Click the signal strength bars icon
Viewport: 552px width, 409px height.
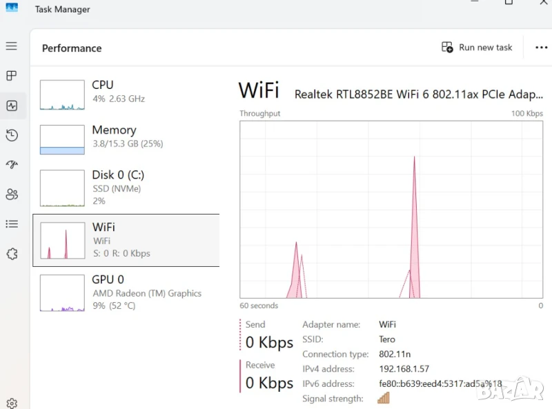pos(384,398)
